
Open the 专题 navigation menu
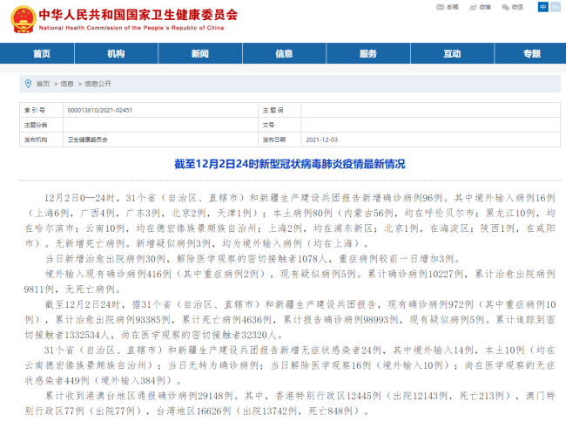[532, 53]
